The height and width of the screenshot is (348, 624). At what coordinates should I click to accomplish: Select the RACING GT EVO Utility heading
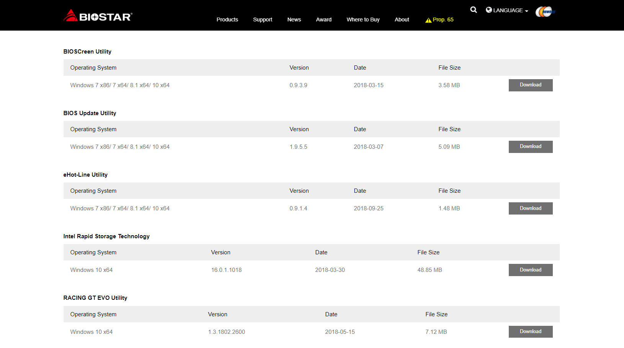point(95,298)
